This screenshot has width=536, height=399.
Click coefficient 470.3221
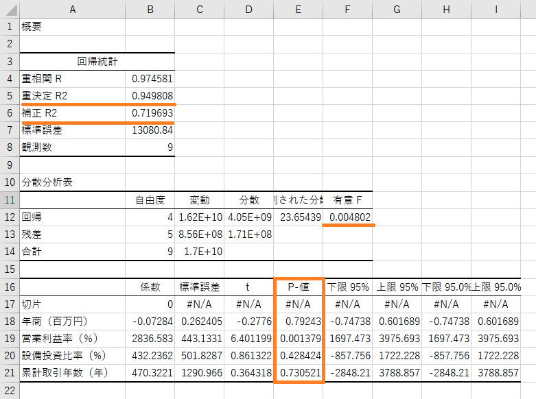(152, 373)
